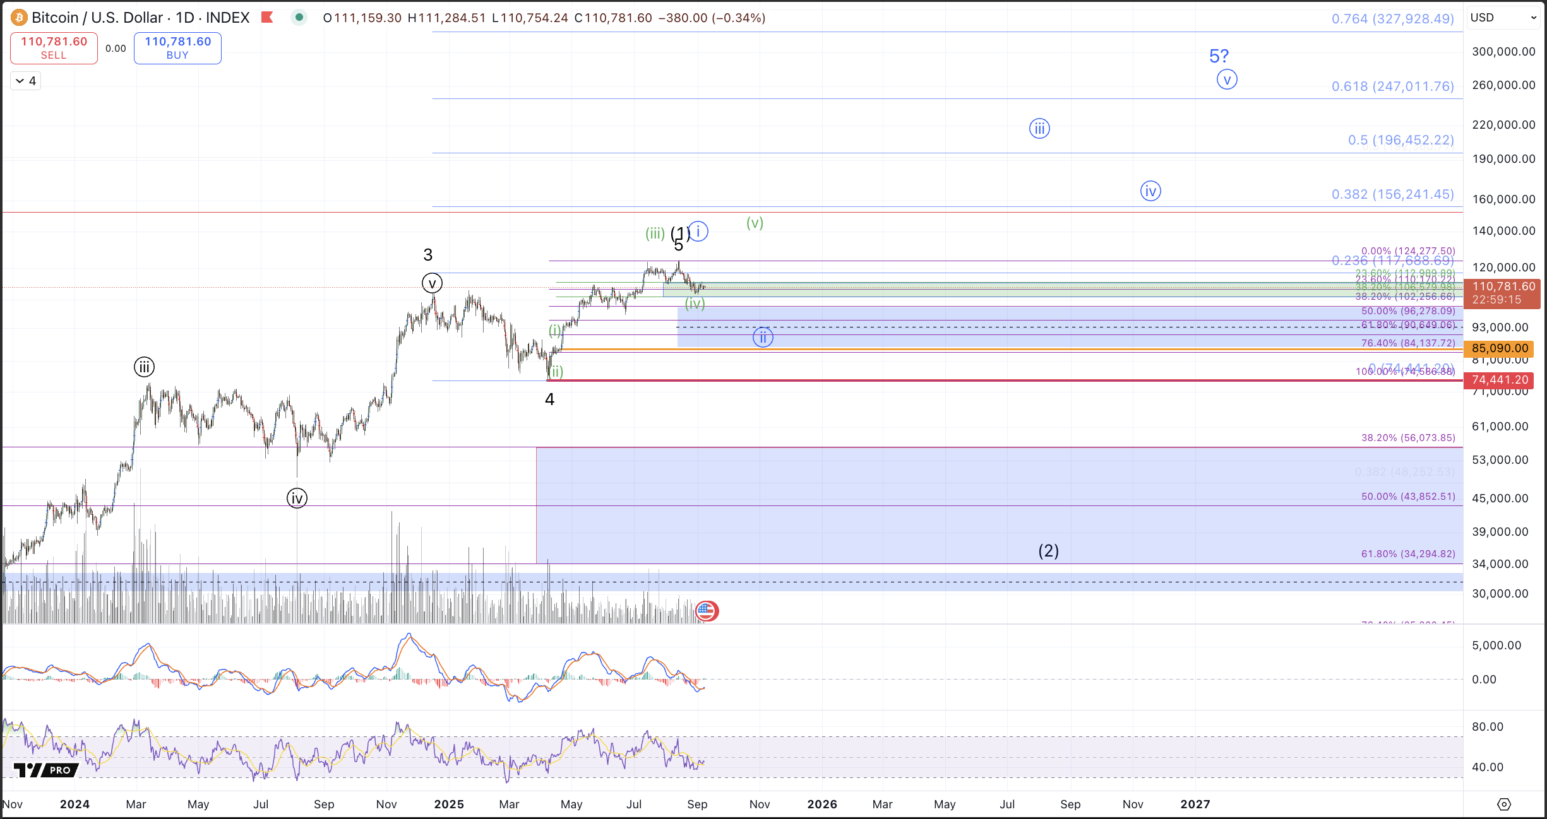Select the blue circled iii wave label
The image size is (1547, 819).
click(1039, 129)
